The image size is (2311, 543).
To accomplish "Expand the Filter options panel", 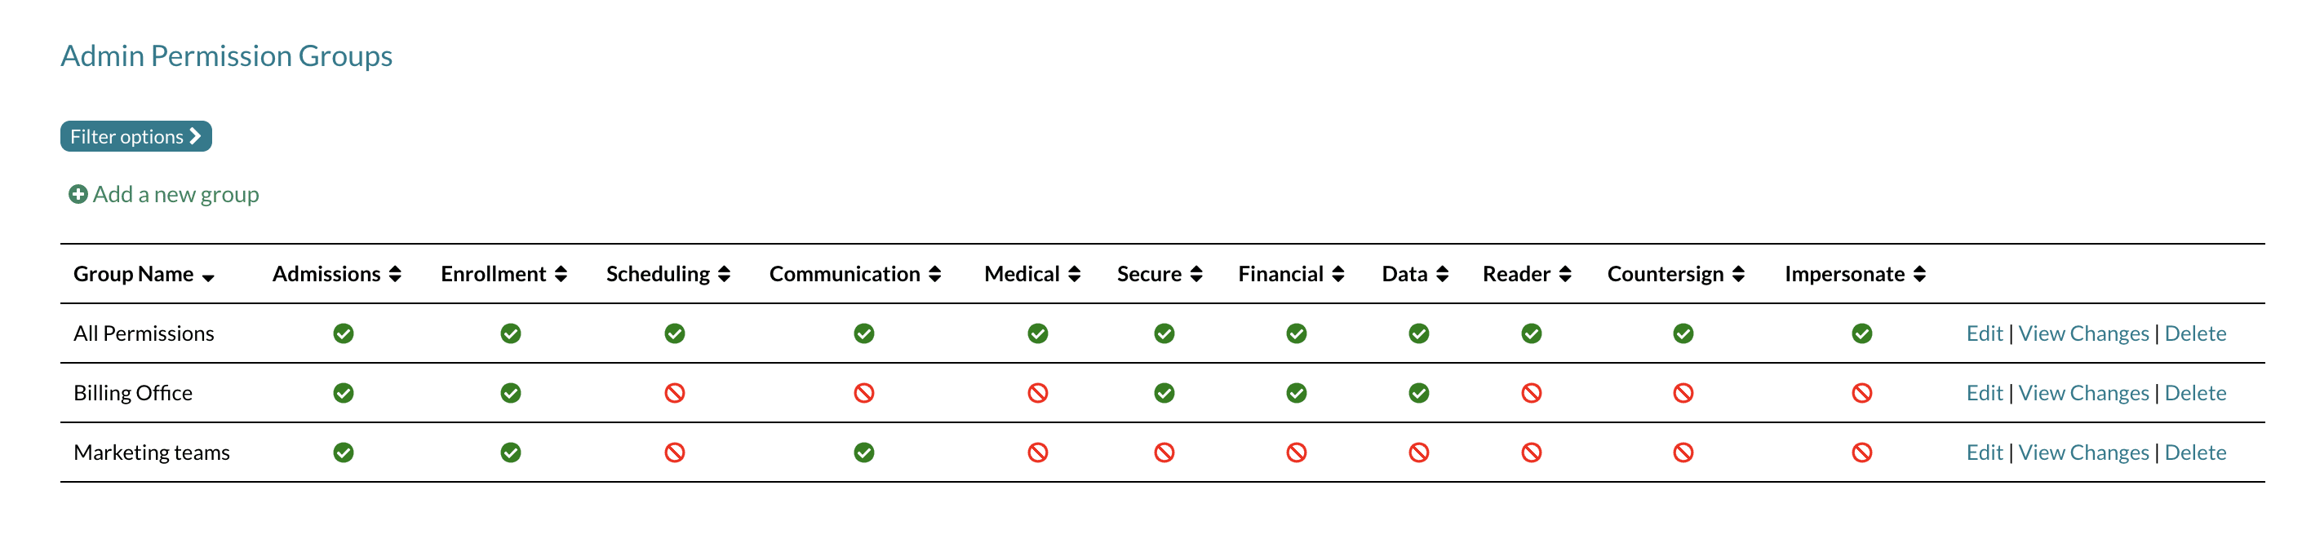I will (135, 136).
